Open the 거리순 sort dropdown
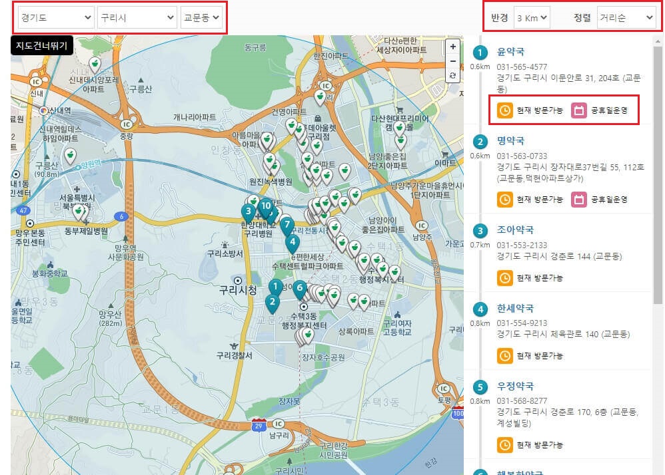This screenshot has height=475, width=665. tap(626, 18)
